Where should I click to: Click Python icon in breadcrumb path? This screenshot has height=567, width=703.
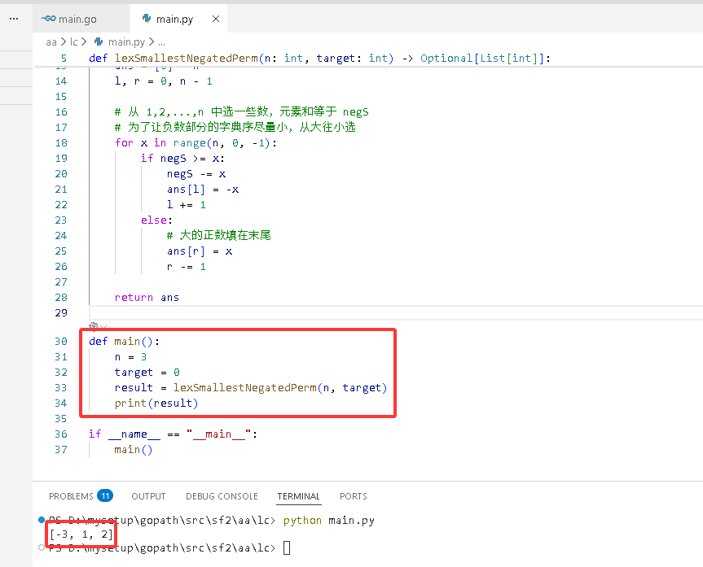[x=99, y=42]
